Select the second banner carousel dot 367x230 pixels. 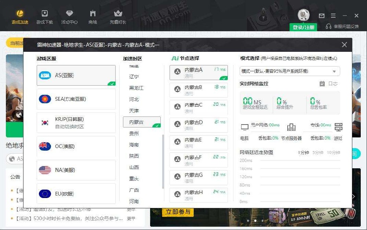click(x=255, y=221)
